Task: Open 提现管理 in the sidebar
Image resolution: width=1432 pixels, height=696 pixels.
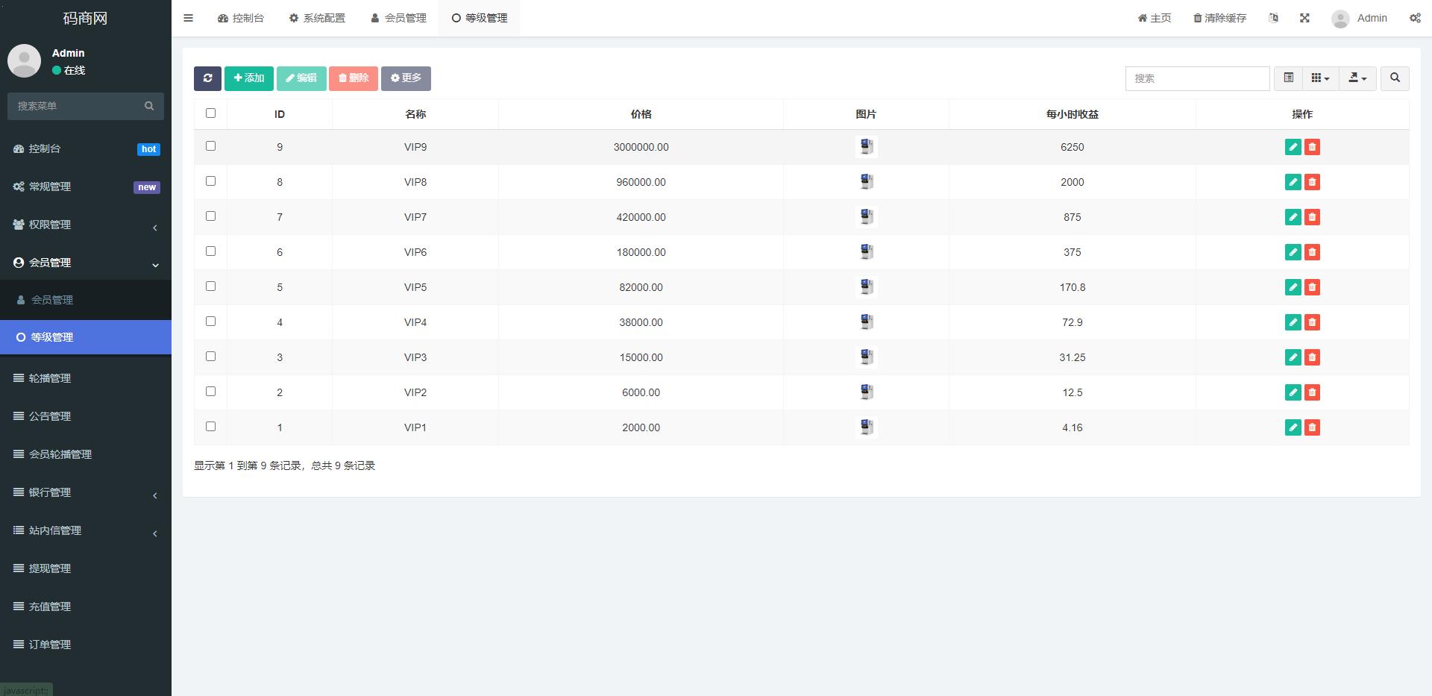Action: coord(50,568)
